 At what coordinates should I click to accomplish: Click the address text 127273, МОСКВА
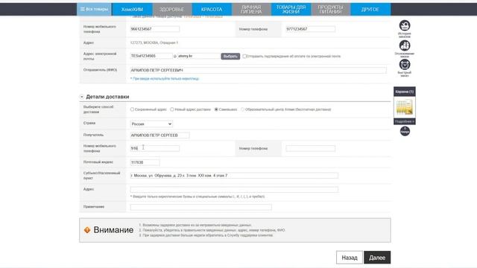tap(154, 43)
